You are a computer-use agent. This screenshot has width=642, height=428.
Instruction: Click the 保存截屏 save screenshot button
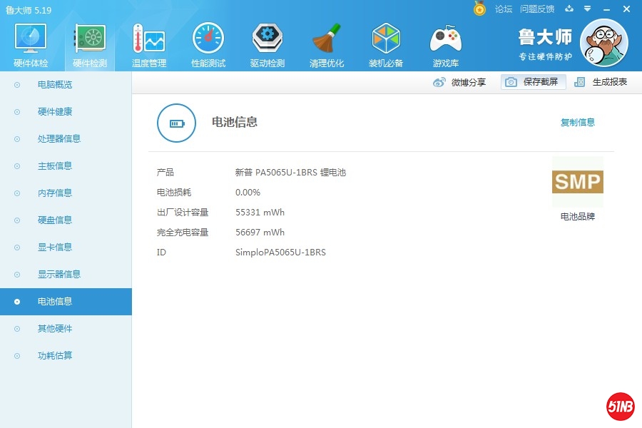[533, 82]
